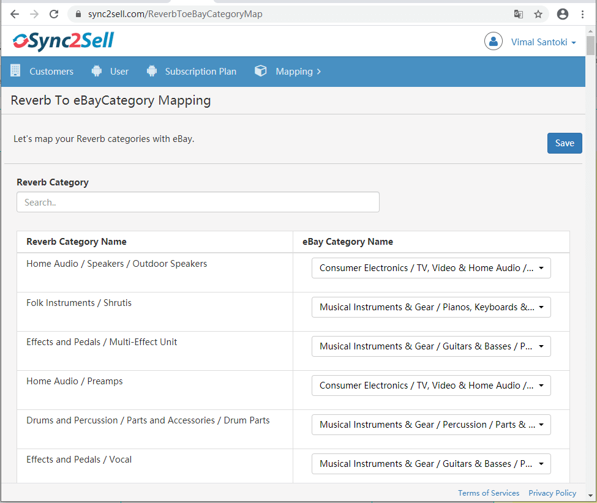Open the Subscription Plan menu item
This screenshot has height=503, width=597.
(x=201, y=72)
